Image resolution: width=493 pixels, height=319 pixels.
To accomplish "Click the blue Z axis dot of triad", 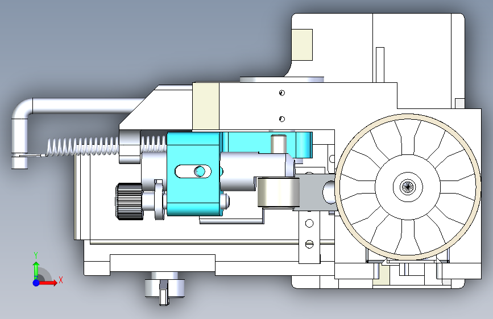I will 36,283.
